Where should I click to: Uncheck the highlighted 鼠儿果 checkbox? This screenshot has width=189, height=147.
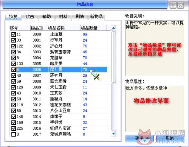point(14,70)
